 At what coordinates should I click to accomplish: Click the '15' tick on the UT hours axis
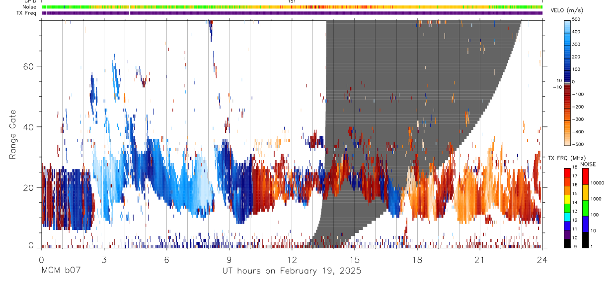354,259
